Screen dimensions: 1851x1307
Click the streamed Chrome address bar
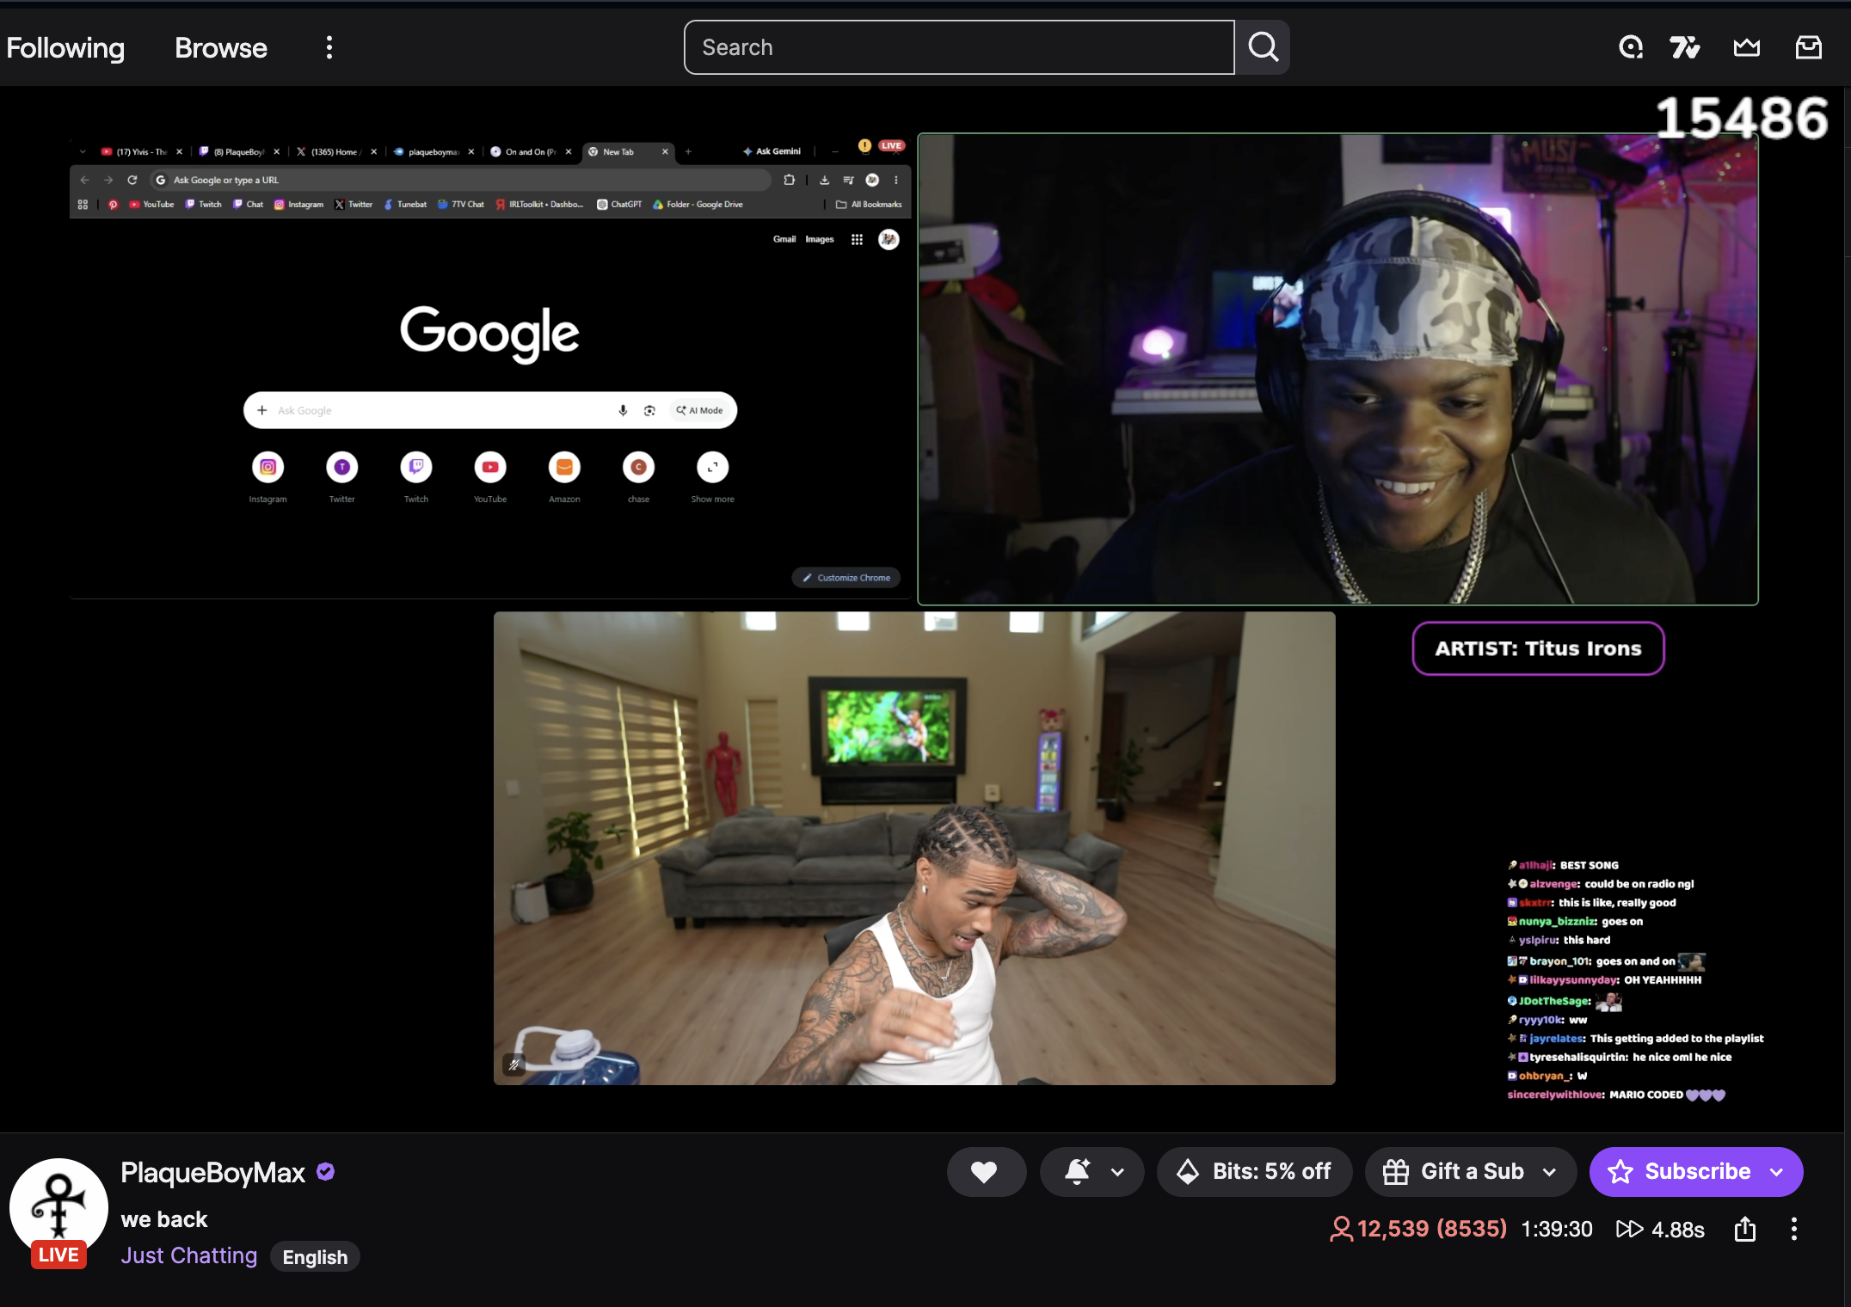click(461, 180)
